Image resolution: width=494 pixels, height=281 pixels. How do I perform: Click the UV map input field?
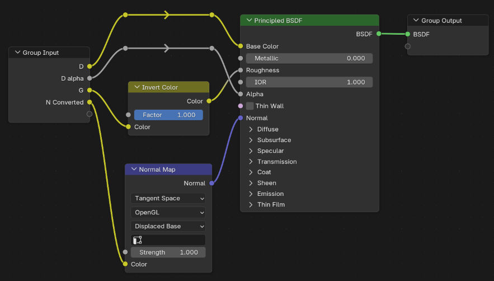click(168, 240)
